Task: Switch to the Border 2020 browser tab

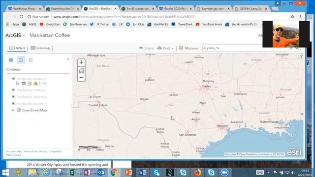Action: (x=175, y=9)
